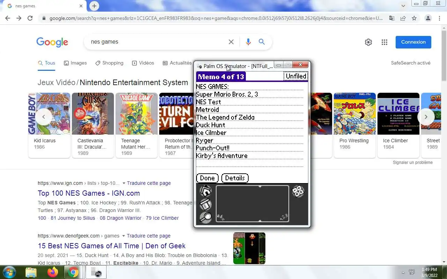Click the 'NES GAMES:' memo line
This screenshot has height=279, width=447.
[x=212, y=86]
